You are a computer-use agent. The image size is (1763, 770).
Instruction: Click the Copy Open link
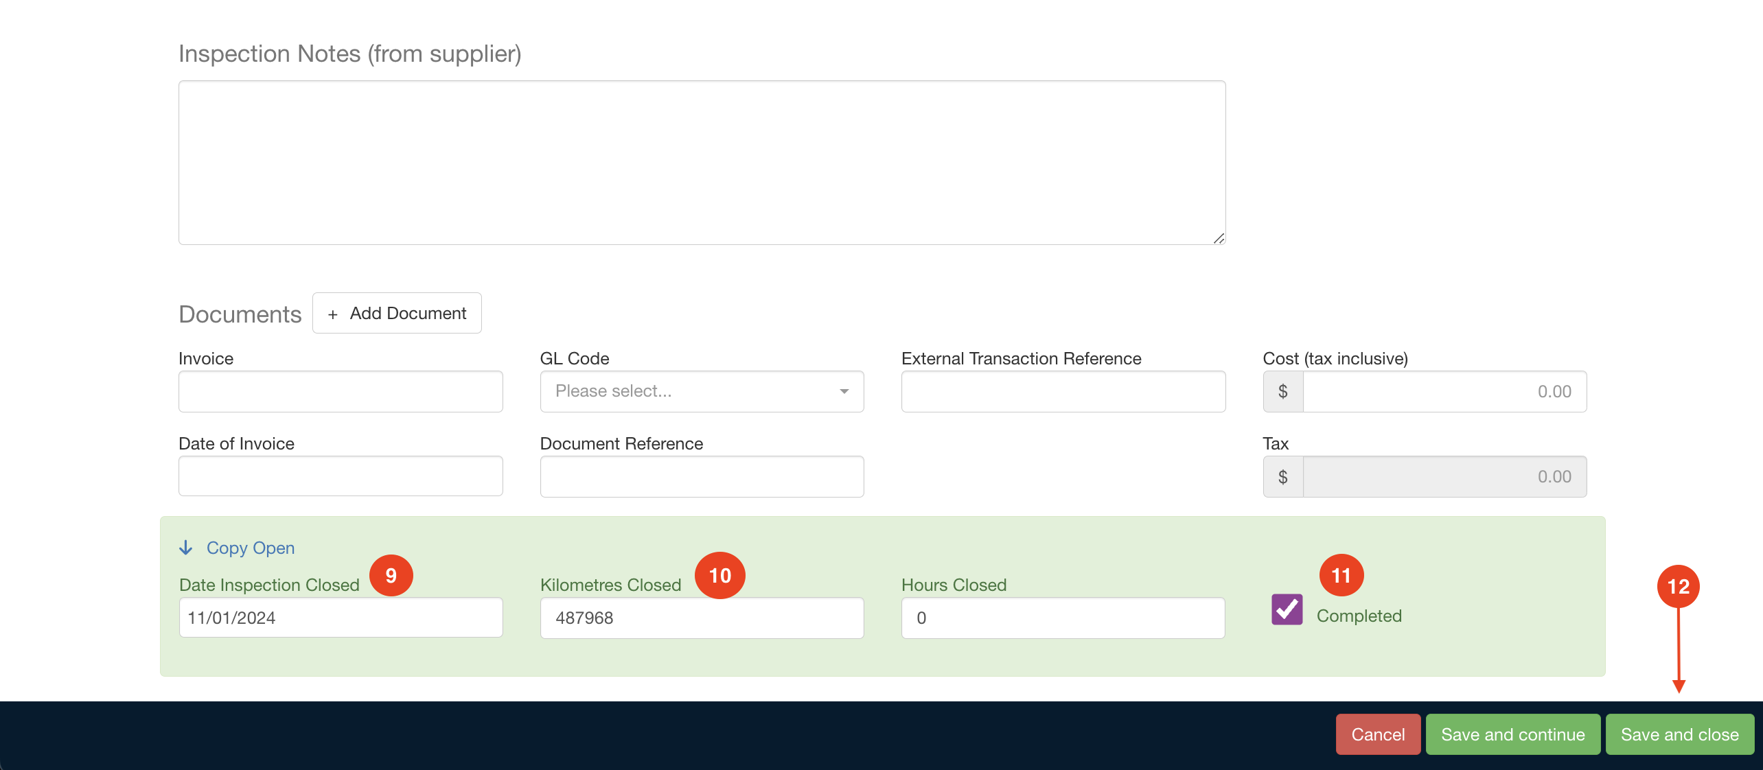tap(250, 548)
